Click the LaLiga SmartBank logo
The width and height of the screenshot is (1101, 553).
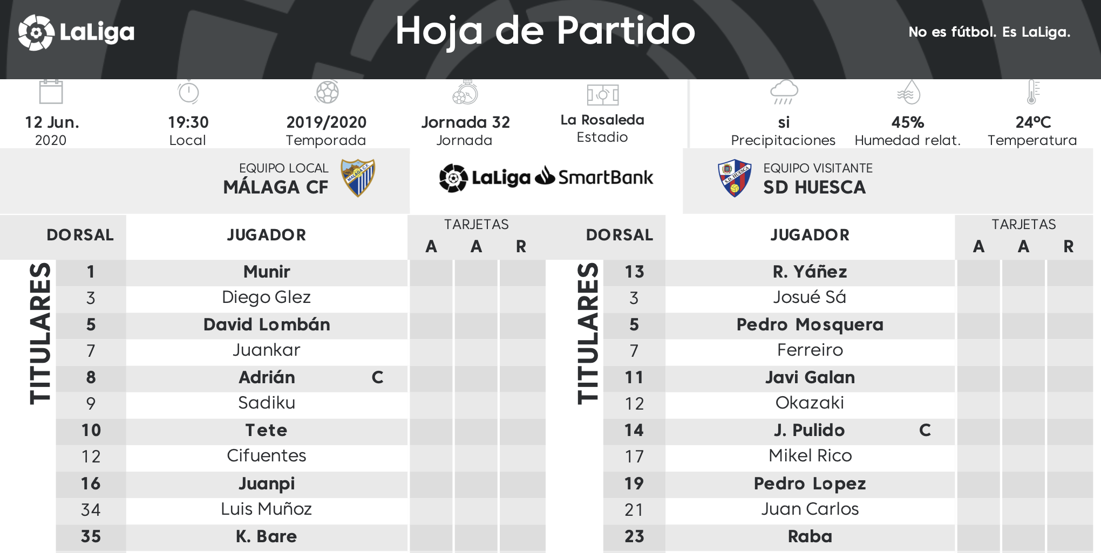pyautogui.click(x=546, y=177)
